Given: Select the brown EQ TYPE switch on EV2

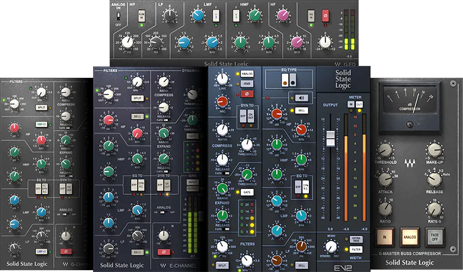Looking at the screenshot, I should tap(285, 80).
